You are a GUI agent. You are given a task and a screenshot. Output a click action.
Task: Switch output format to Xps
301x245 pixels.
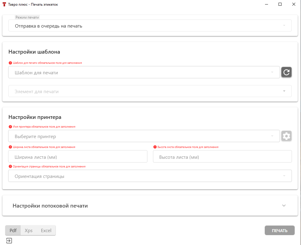tap(28, 230)
